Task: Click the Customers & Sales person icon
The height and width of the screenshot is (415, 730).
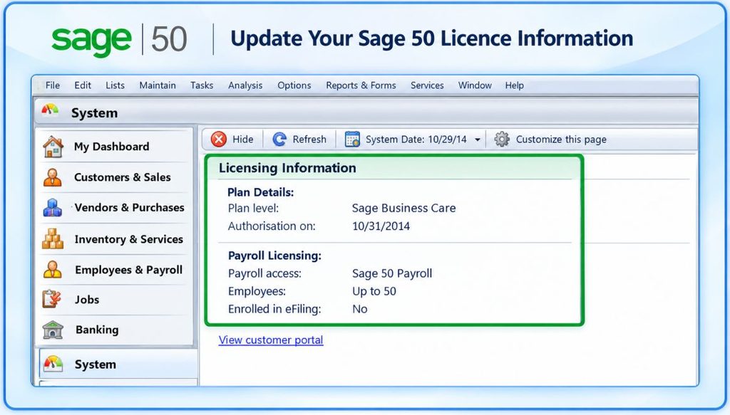Action: point(52,177)
